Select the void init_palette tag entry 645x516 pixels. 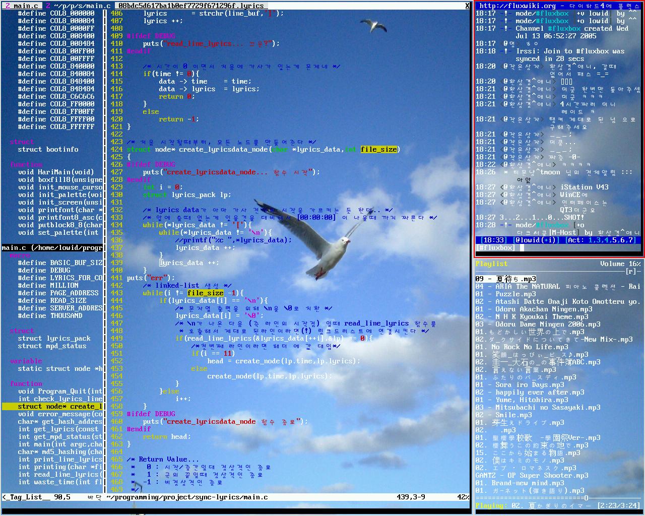(60, 195)
